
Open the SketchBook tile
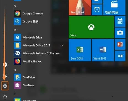pyautogui.click(x=80, y=7)
